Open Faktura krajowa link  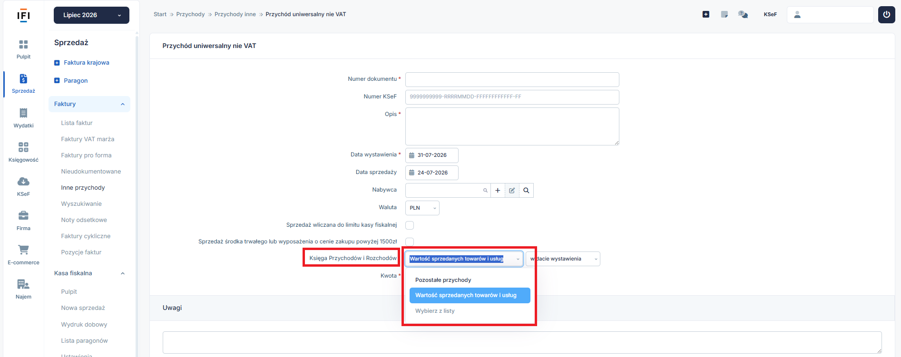87,63
